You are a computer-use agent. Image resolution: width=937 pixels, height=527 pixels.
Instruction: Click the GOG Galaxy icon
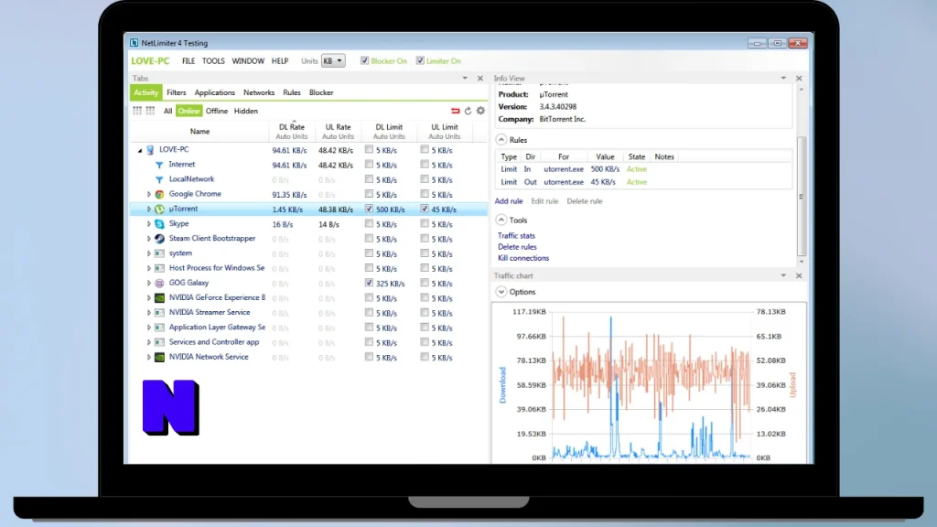pos(159,284)
